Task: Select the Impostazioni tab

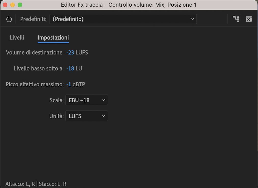Action: (x=53, y=37)
